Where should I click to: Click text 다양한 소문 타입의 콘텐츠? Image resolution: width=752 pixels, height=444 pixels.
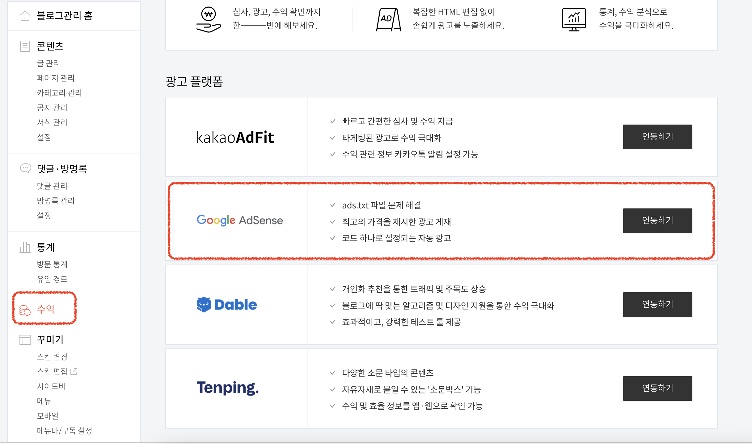(x=388, y=373)
